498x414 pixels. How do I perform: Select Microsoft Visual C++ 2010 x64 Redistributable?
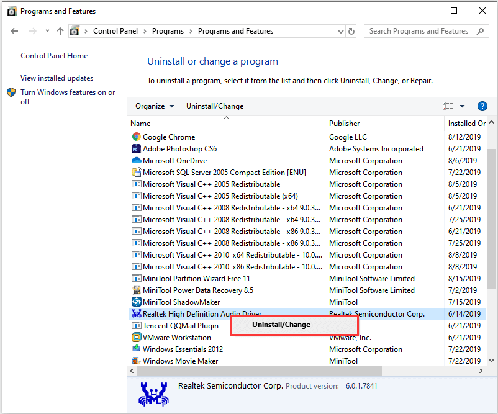coord(308,255)
